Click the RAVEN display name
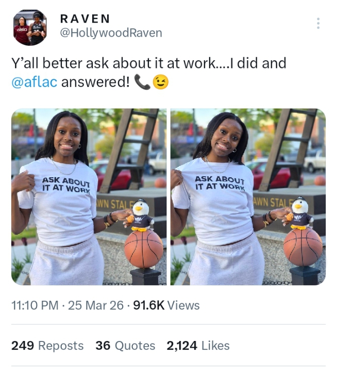This screenshot has width=337, height=375. pos(85,19)
